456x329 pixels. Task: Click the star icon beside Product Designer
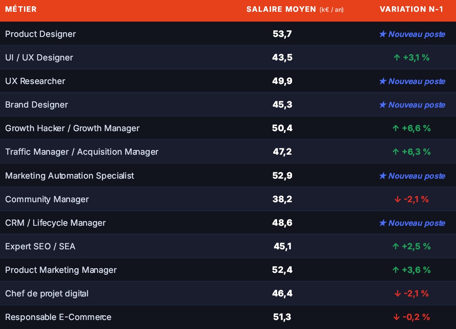pos(383,34)
